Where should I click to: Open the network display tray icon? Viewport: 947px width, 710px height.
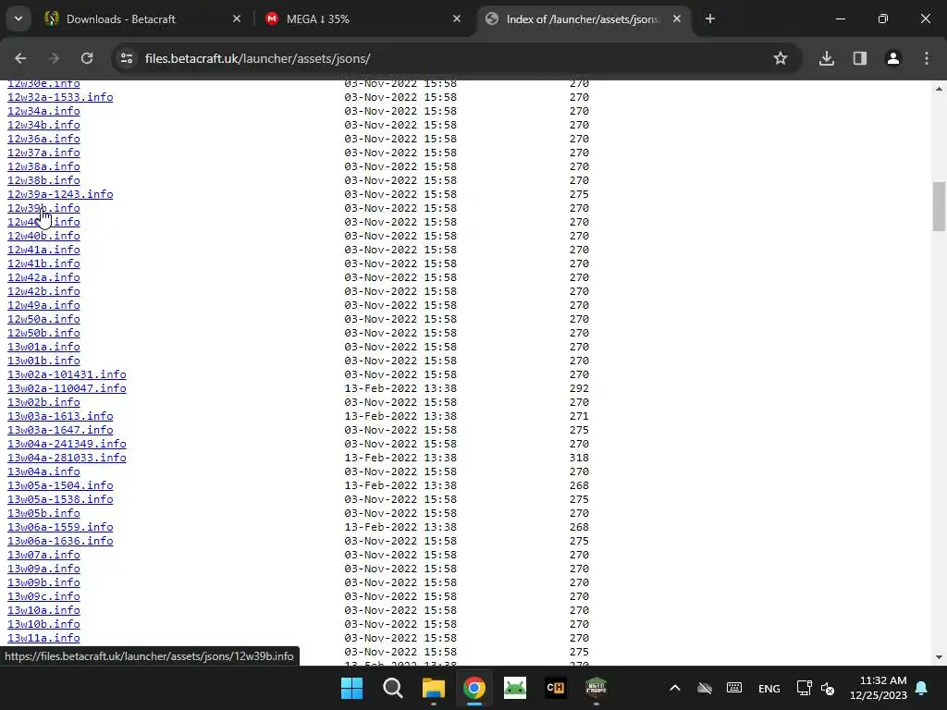click(804, 688)
